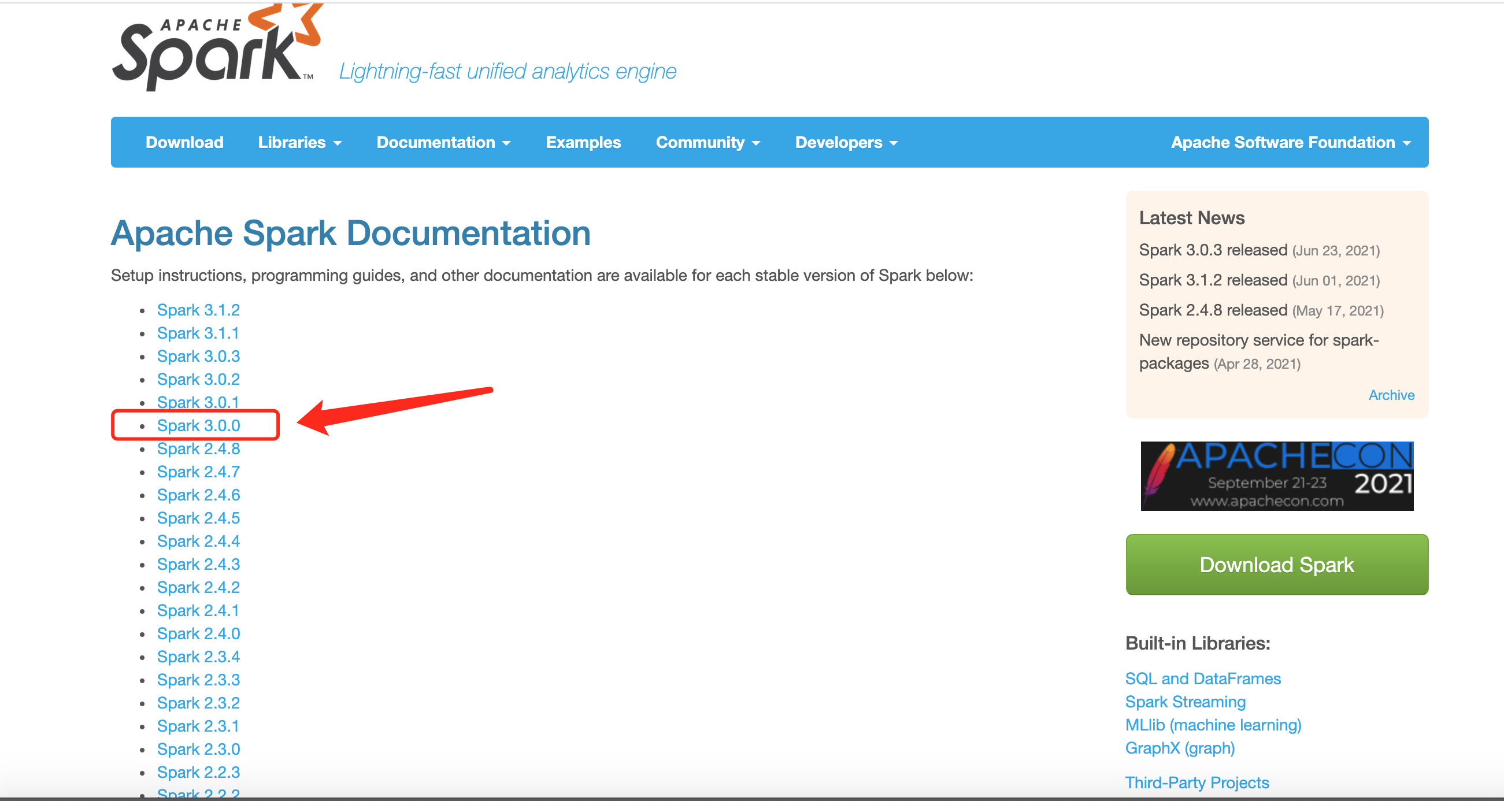Expand the Documentation dropdown menu
1504x801 pixels.
click(x=443, y=142)
